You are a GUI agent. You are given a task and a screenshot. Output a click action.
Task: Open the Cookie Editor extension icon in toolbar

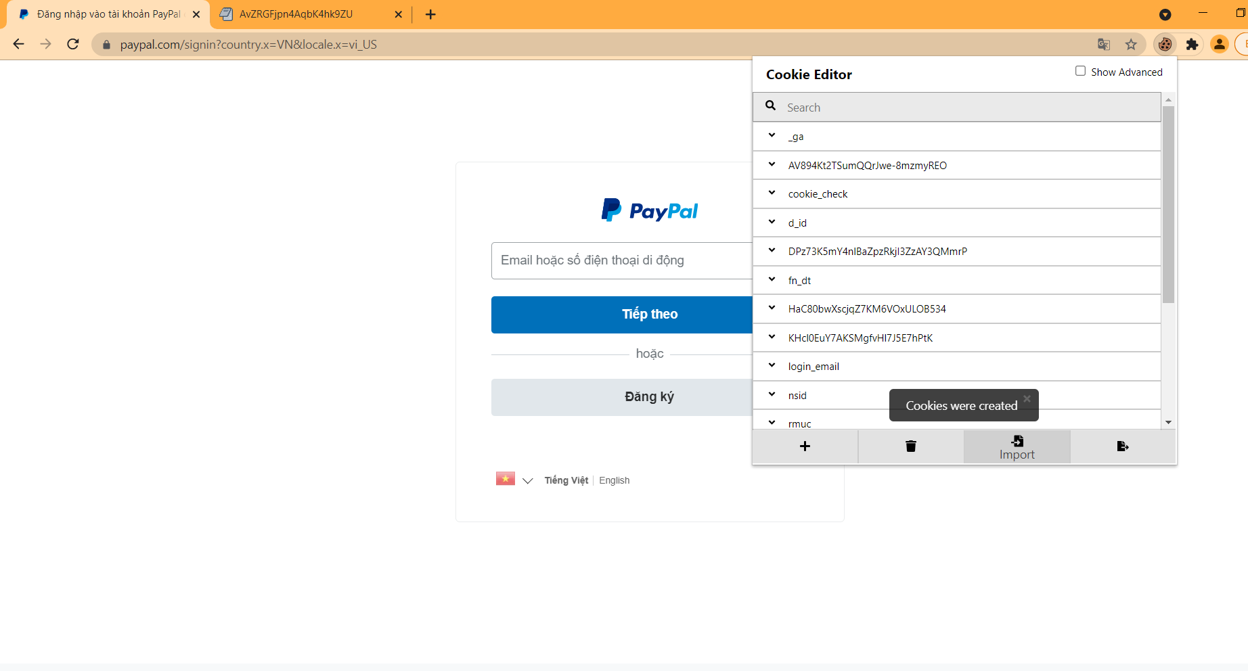pyautogui.click(x=1165, y=44)
